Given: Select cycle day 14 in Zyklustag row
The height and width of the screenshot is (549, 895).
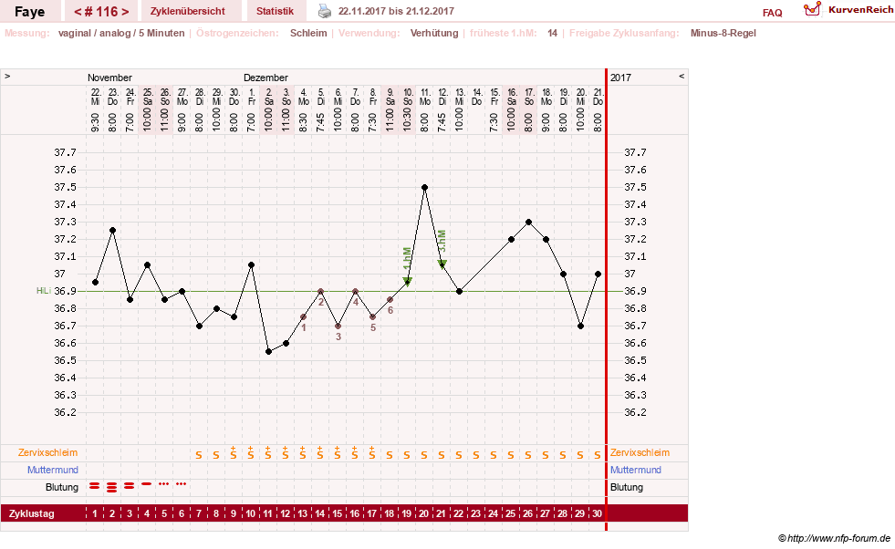Looking at the screenshot, I should (319, 513).
